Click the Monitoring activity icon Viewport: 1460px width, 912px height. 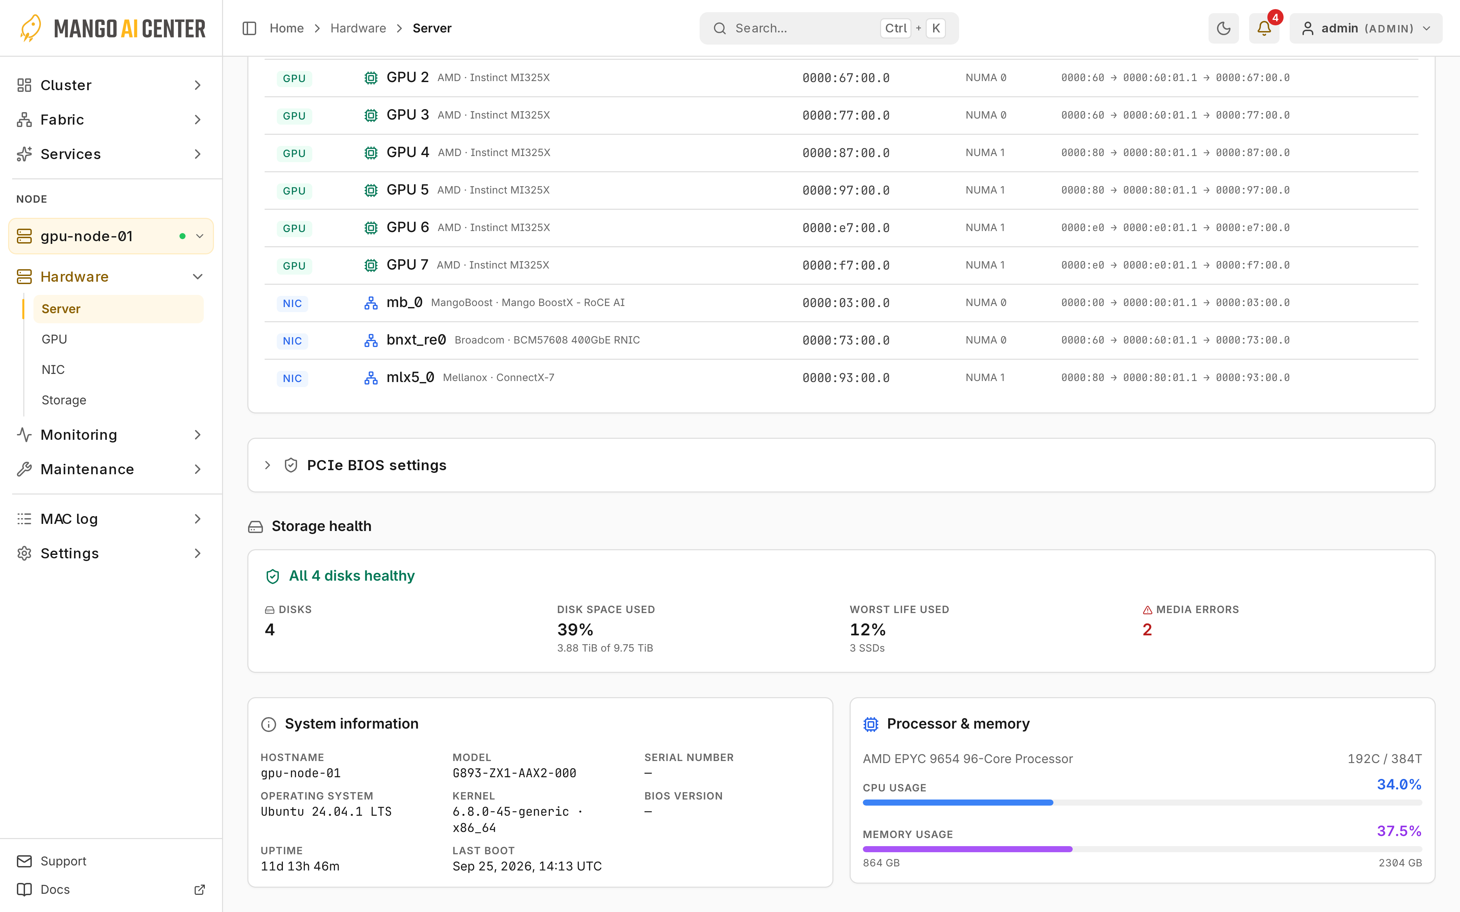pyautogui.click(x=24, y=435)
